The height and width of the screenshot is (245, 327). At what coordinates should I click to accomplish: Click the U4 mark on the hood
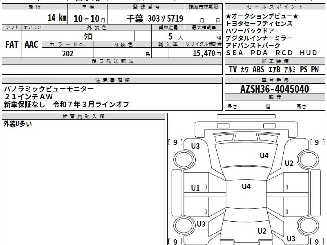[x=264, y=155]
